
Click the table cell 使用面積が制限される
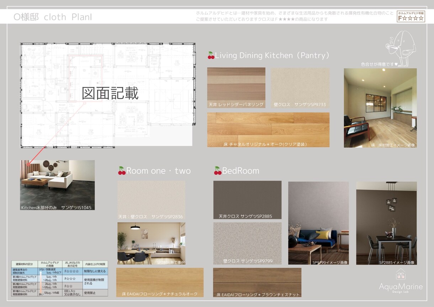click(95, 282)
